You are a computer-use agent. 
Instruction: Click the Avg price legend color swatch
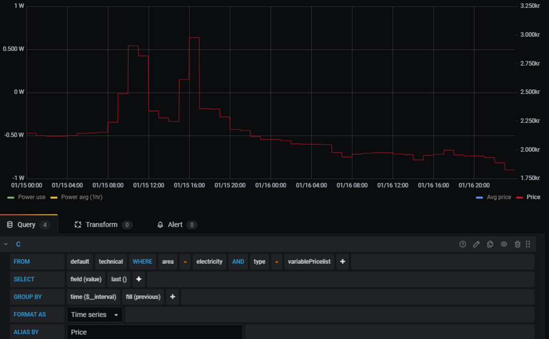point(480,197)
